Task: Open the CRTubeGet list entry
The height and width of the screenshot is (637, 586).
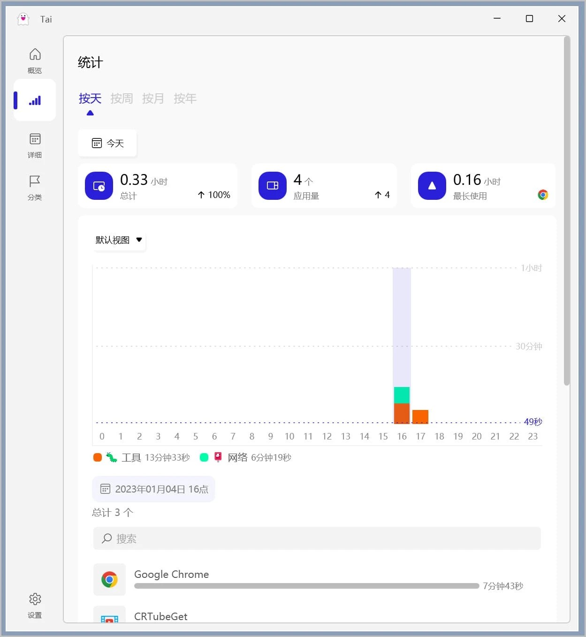Action: coord(317,615)
